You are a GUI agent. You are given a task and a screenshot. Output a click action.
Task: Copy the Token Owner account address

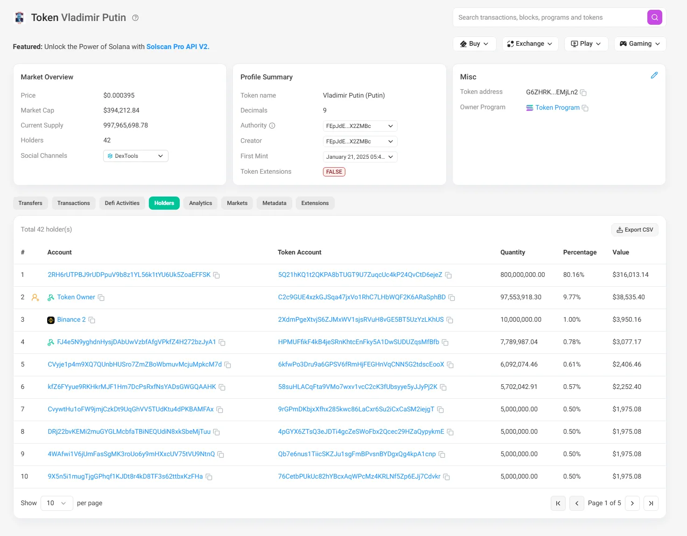click(101, 297)
